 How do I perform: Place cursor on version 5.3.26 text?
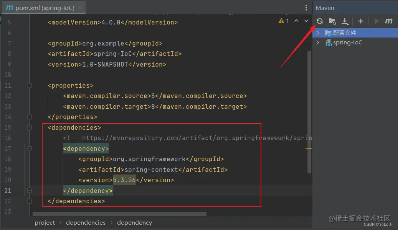[124, 180]
